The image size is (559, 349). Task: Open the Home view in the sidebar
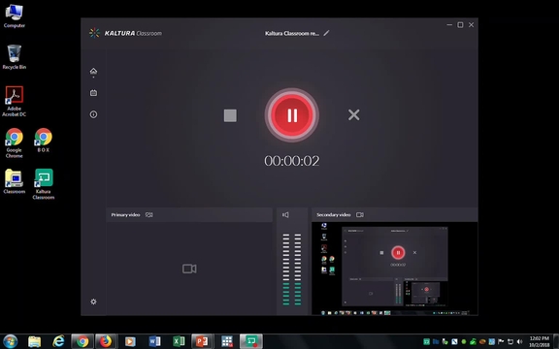[x=93, y=71]
